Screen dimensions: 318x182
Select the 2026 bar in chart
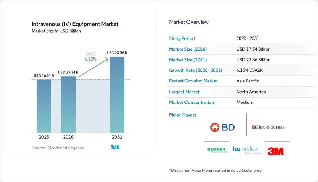click(x=68, y=105)
